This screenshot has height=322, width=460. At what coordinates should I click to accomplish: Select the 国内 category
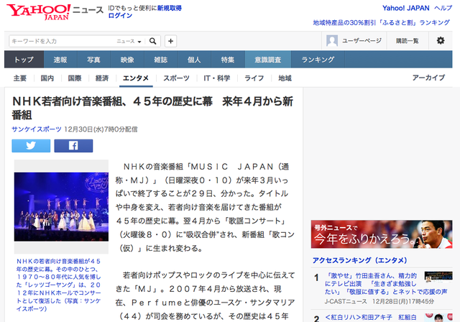click(47, 78)
